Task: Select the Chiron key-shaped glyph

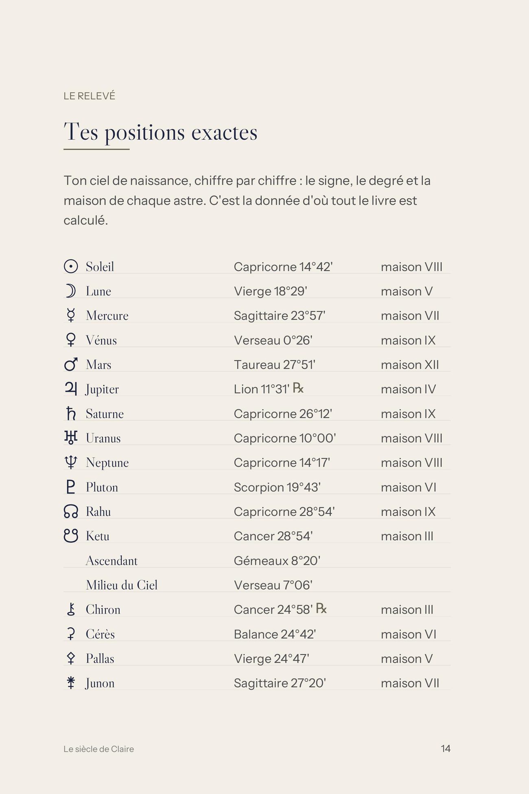Action: (x=71, y=609)
